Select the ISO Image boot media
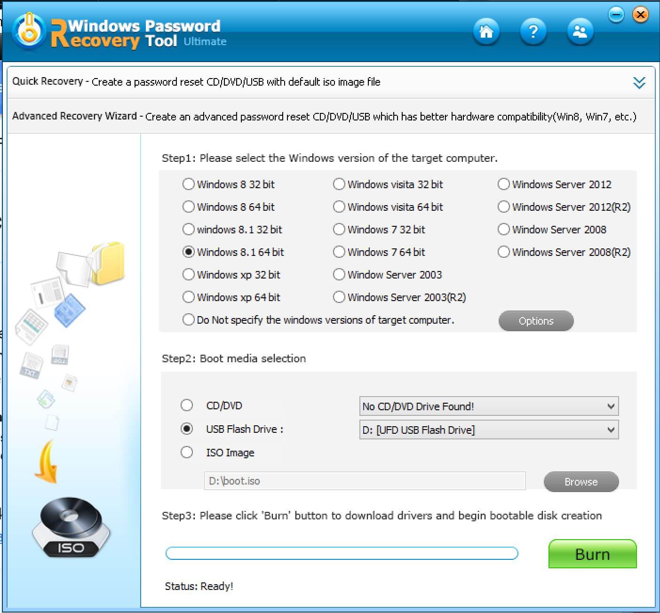660x613 pixels. 187,453
